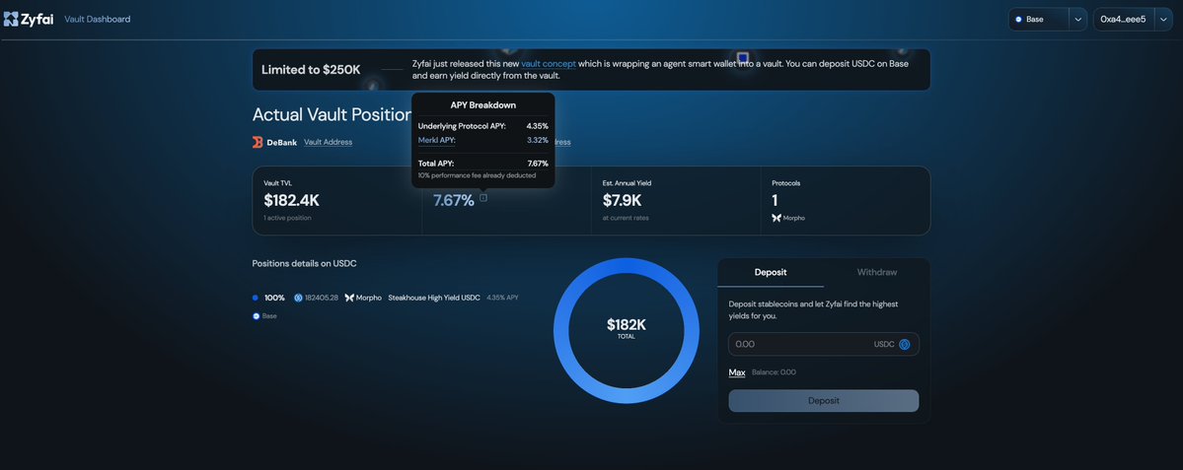Click the Balance: 0.00 text

[x=774, y=372]
